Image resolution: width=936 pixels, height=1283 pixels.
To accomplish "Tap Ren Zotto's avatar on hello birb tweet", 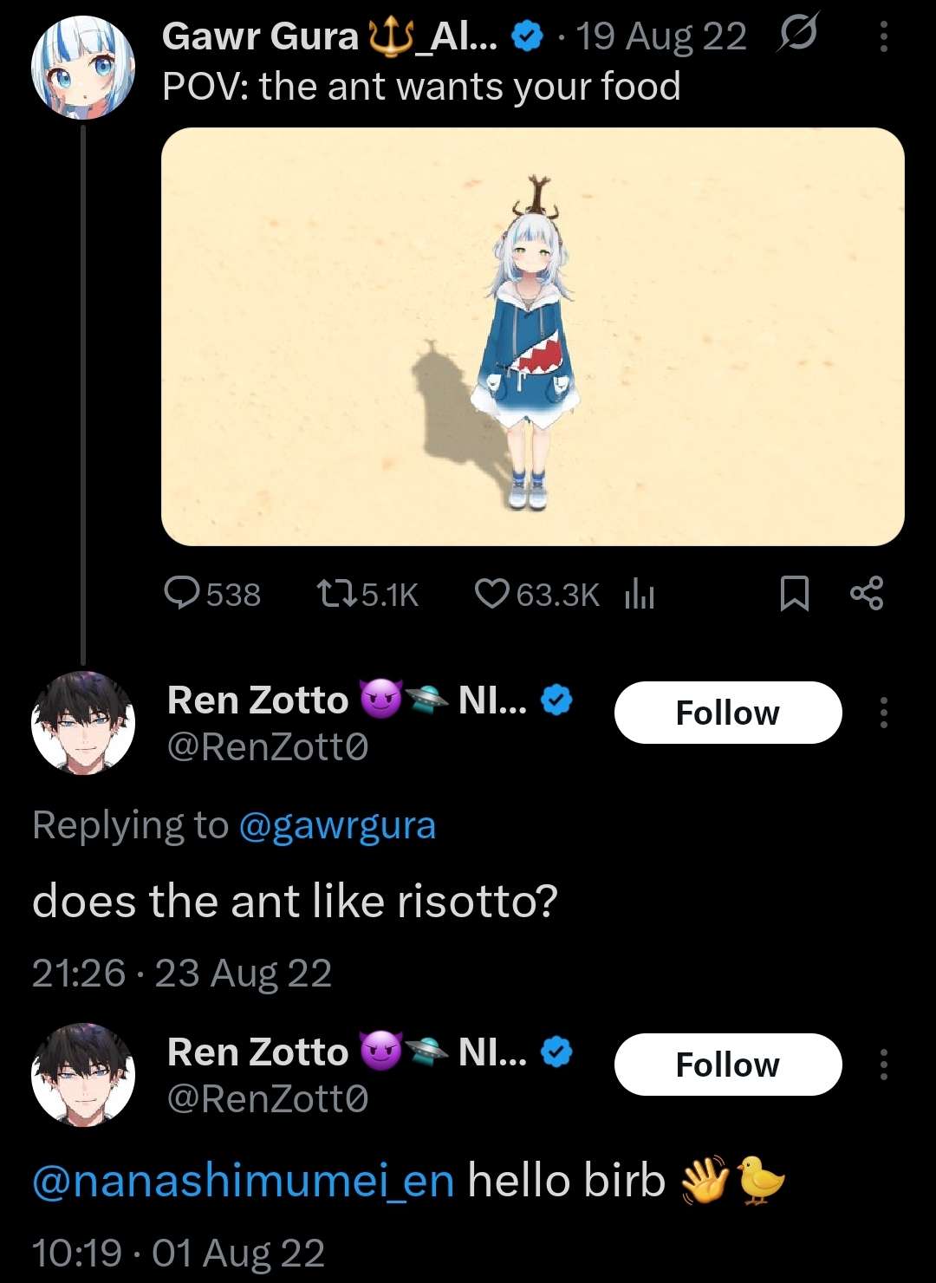I will pyautogui.click(x=83, y=1074).
